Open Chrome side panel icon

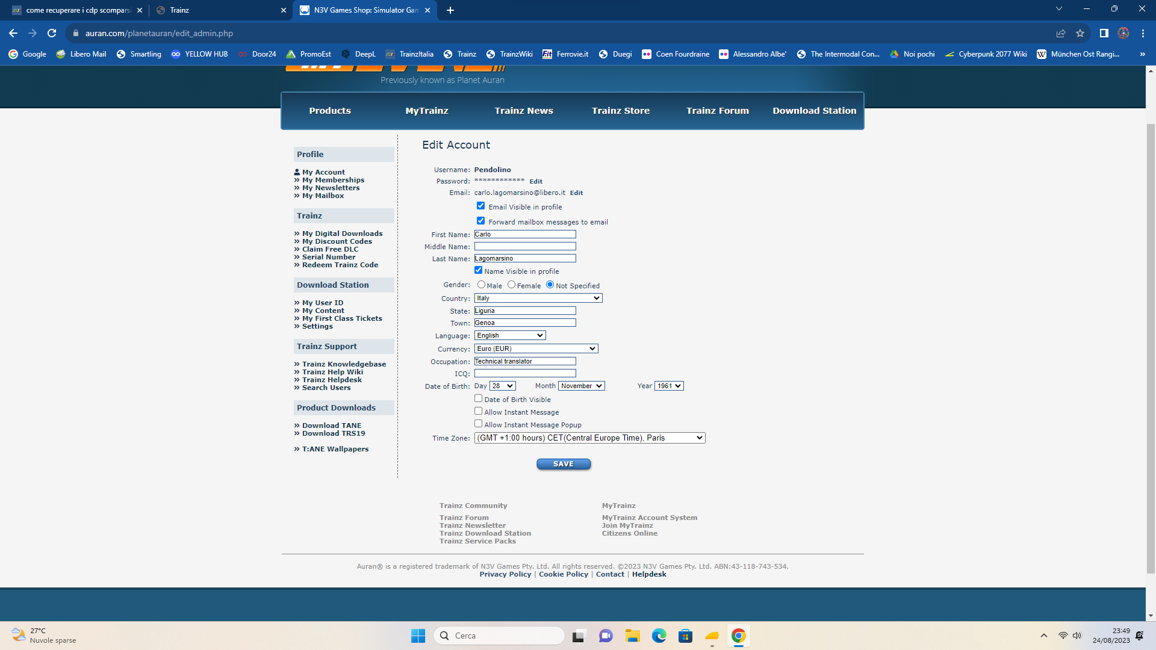(x=1104, y=33)
